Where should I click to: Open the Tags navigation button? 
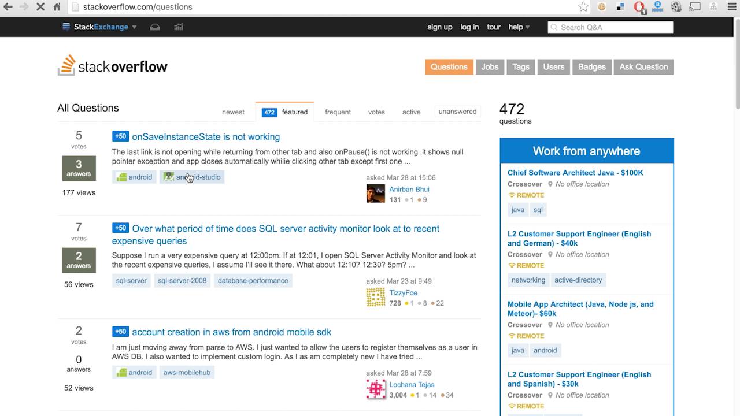(520, 67)
